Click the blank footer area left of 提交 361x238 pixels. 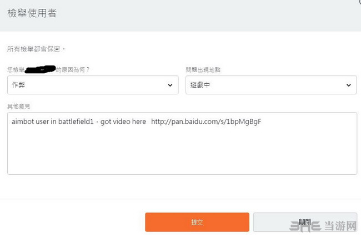click(x=72, y=222)
